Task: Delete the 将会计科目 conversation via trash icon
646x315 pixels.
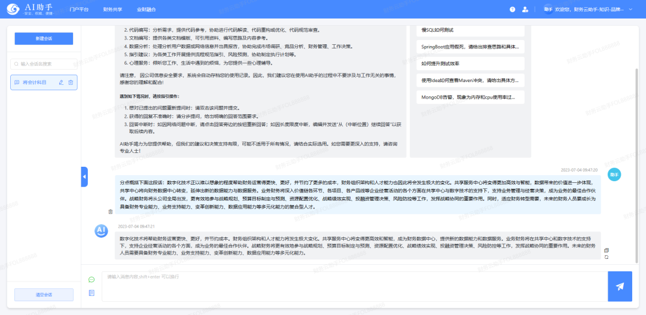Action: (71, 82)
